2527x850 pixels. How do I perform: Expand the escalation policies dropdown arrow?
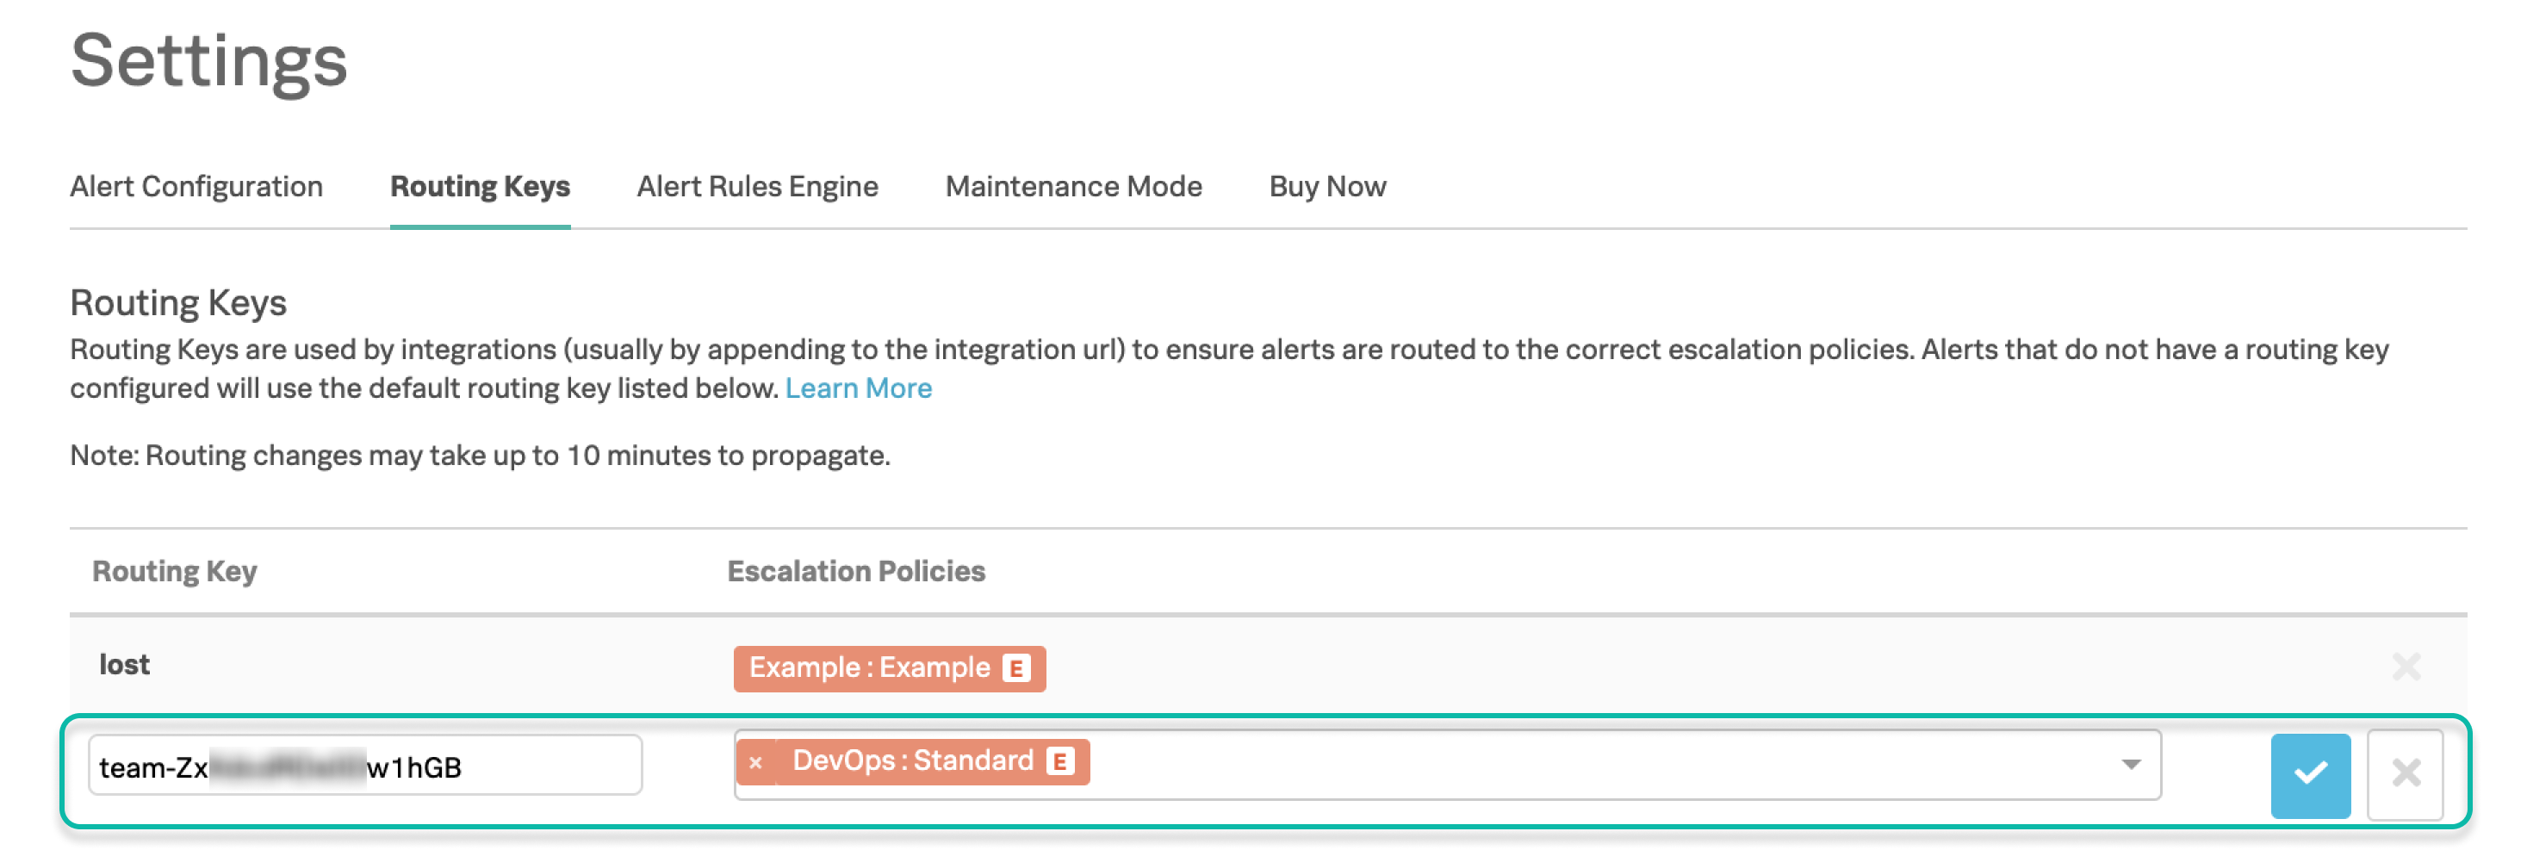point(2131,764)
